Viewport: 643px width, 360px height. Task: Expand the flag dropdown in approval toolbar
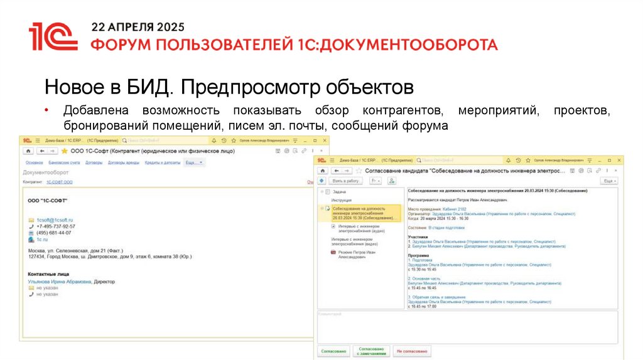point(376,181)
